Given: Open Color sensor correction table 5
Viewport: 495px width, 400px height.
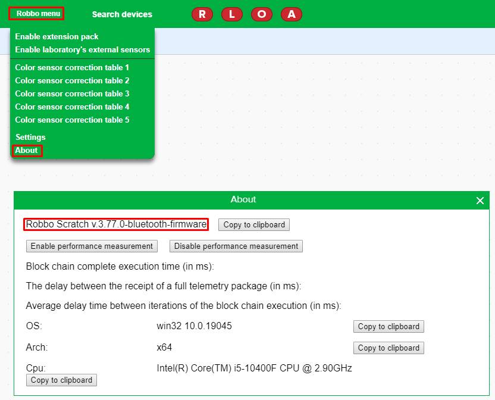Looking at the screenshot, I should click(x=72, y=120).
